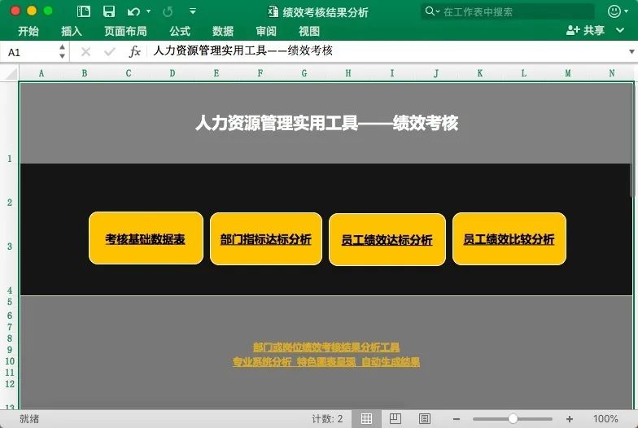
Task: Click the insert function fx icon
Action: (x=135, y=51)
